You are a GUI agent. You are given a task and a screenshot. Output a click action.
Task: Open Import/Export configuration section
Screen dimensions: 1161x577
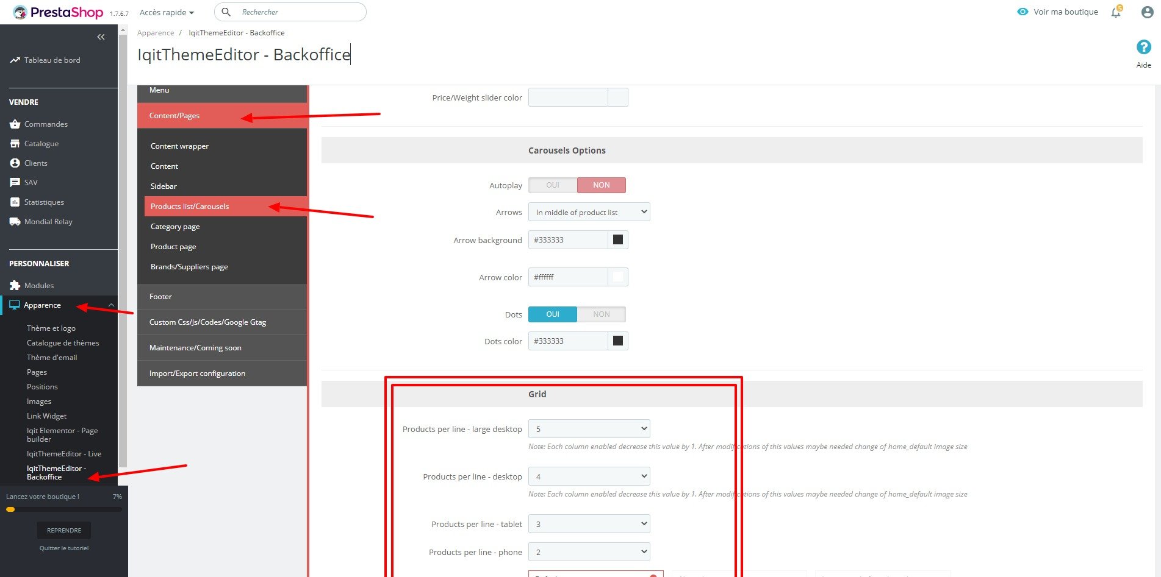pyautogui.click(x=222, y=373)
